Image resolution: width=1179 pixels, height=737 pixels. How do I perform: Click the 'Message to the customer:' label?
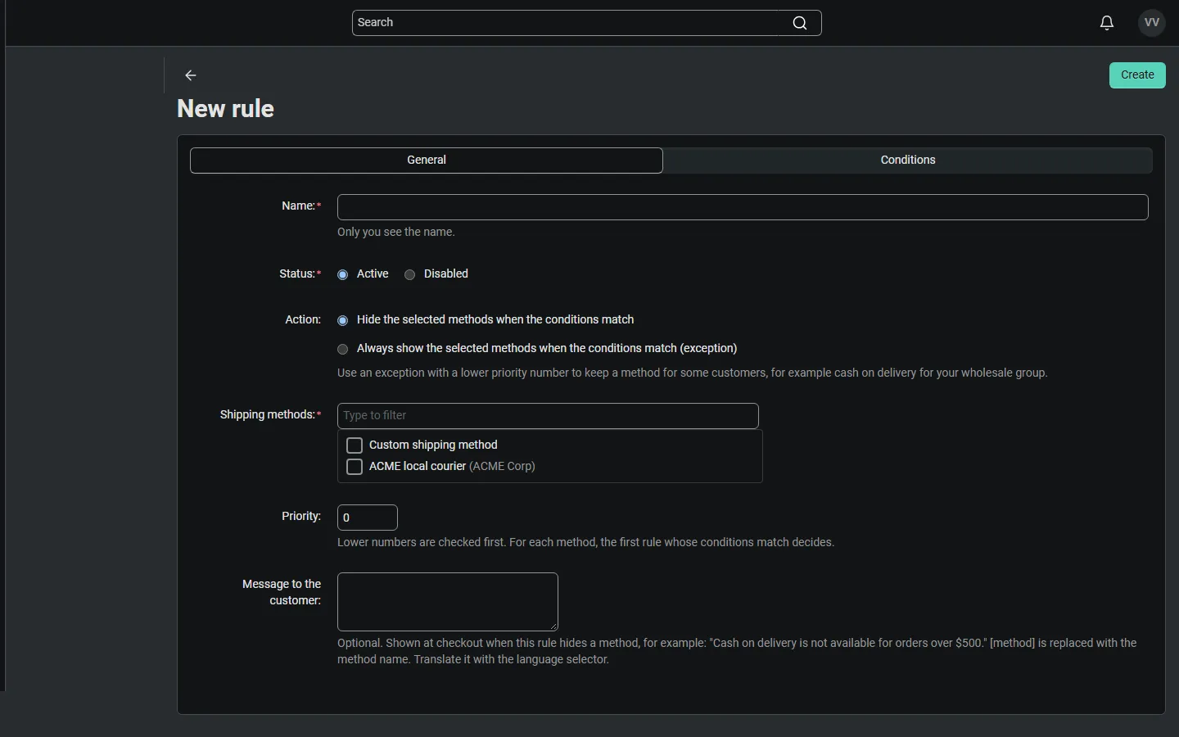click(x=282, y=593)
